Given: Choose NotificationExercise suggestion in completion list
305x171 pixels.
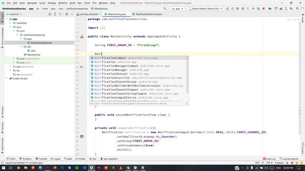Looking at the screenshot, I should pos(138,78).
